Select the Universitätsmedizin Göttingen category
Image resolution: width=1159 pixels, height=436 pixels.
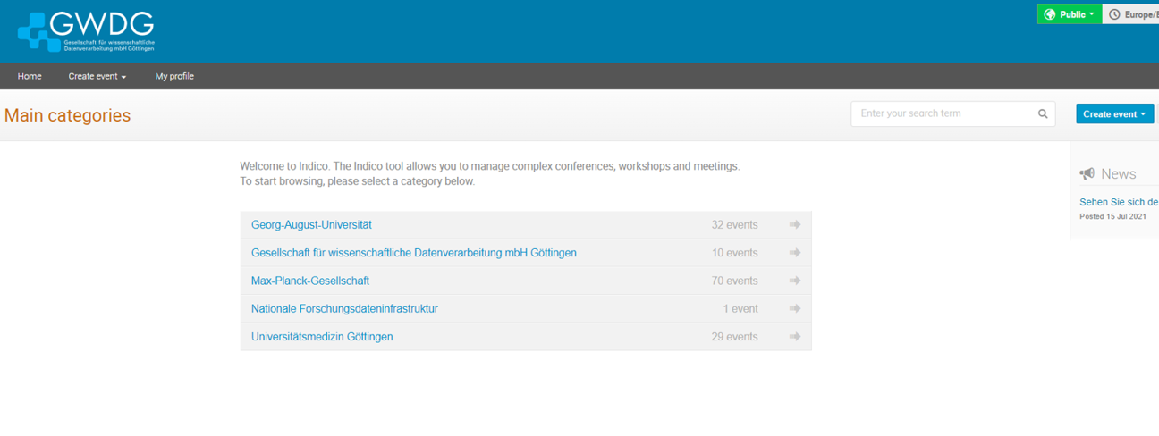point(322,337)
